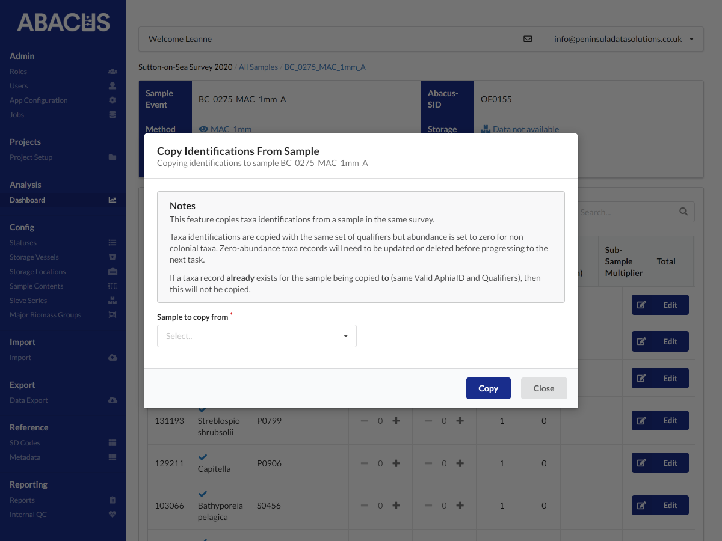Click the Copy button in the dialog

(488, 388)
